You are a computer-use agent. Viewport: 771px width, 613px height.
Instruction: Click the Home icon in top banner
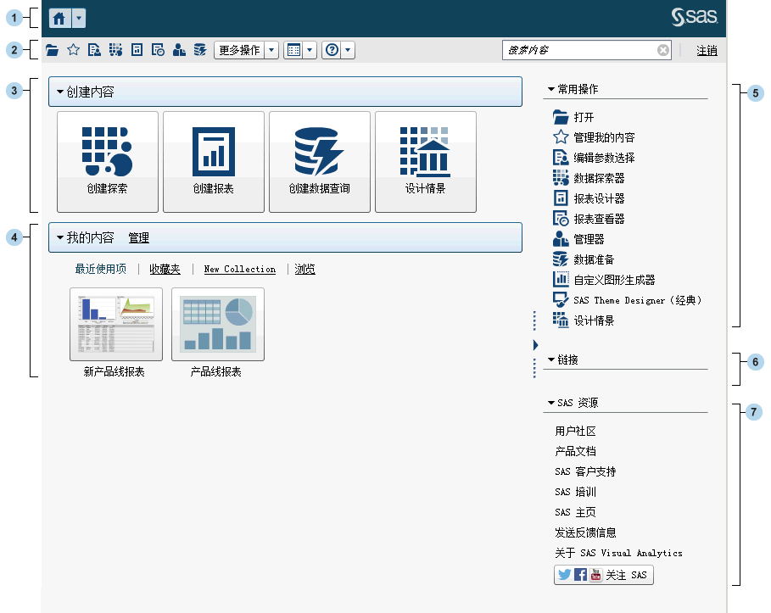pyautogui.click(x=60, y=18)
